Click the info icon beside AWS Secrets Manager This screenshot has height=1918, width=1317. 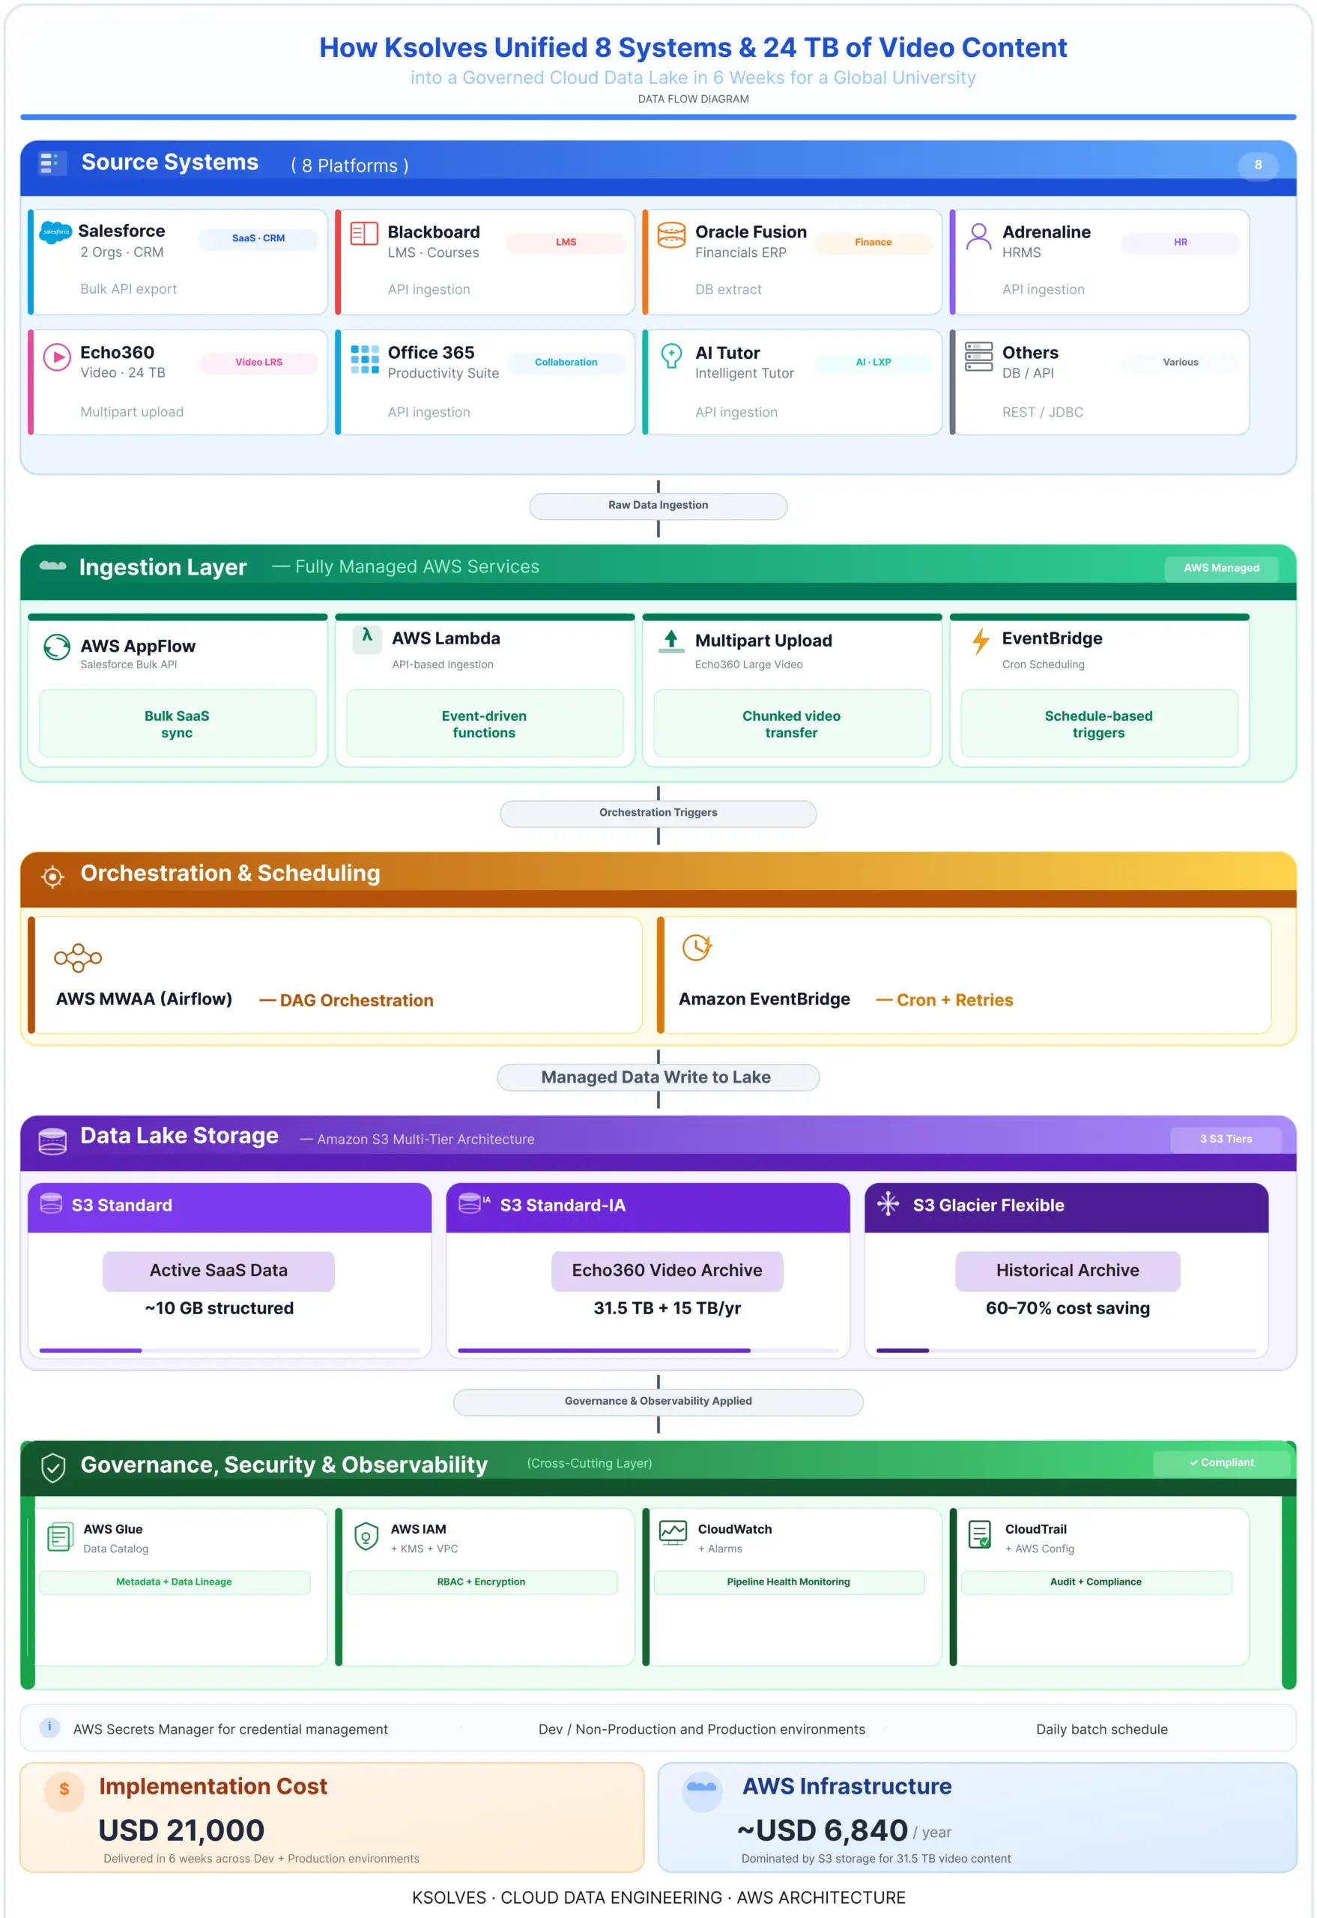pyautogui.click(x=49, y=1726)
